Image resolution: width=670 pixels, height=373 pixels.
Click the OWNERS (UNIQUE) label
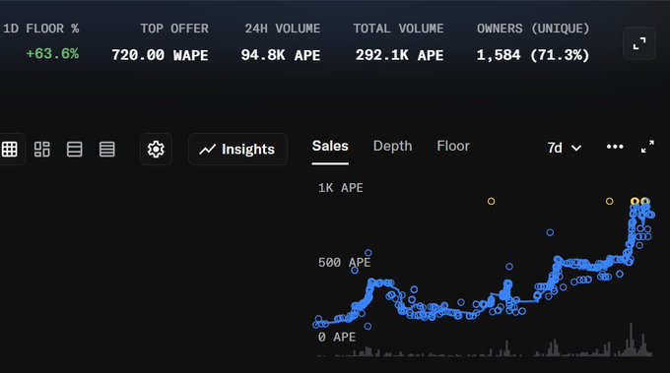(533, 29)
